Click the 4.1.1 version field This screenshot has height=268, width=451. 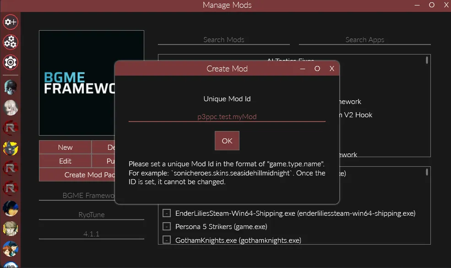[92, 234]
